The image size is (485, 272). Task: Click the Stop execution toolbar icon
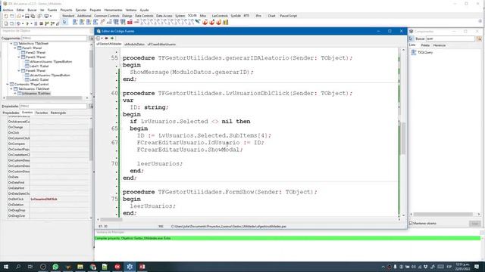pyautogui.click(x=41, y=23)
